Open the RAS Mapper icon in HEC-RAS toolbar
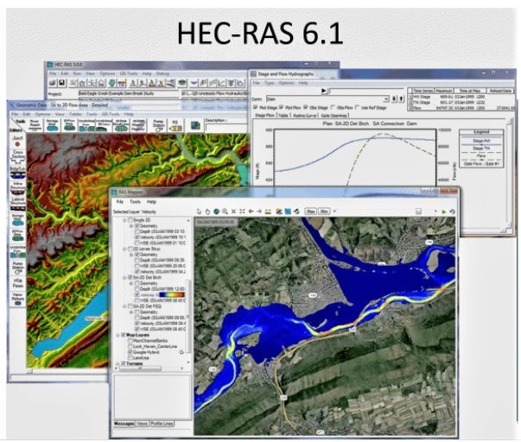This screenshot has width=521, height=442. (x=182, y=83)
